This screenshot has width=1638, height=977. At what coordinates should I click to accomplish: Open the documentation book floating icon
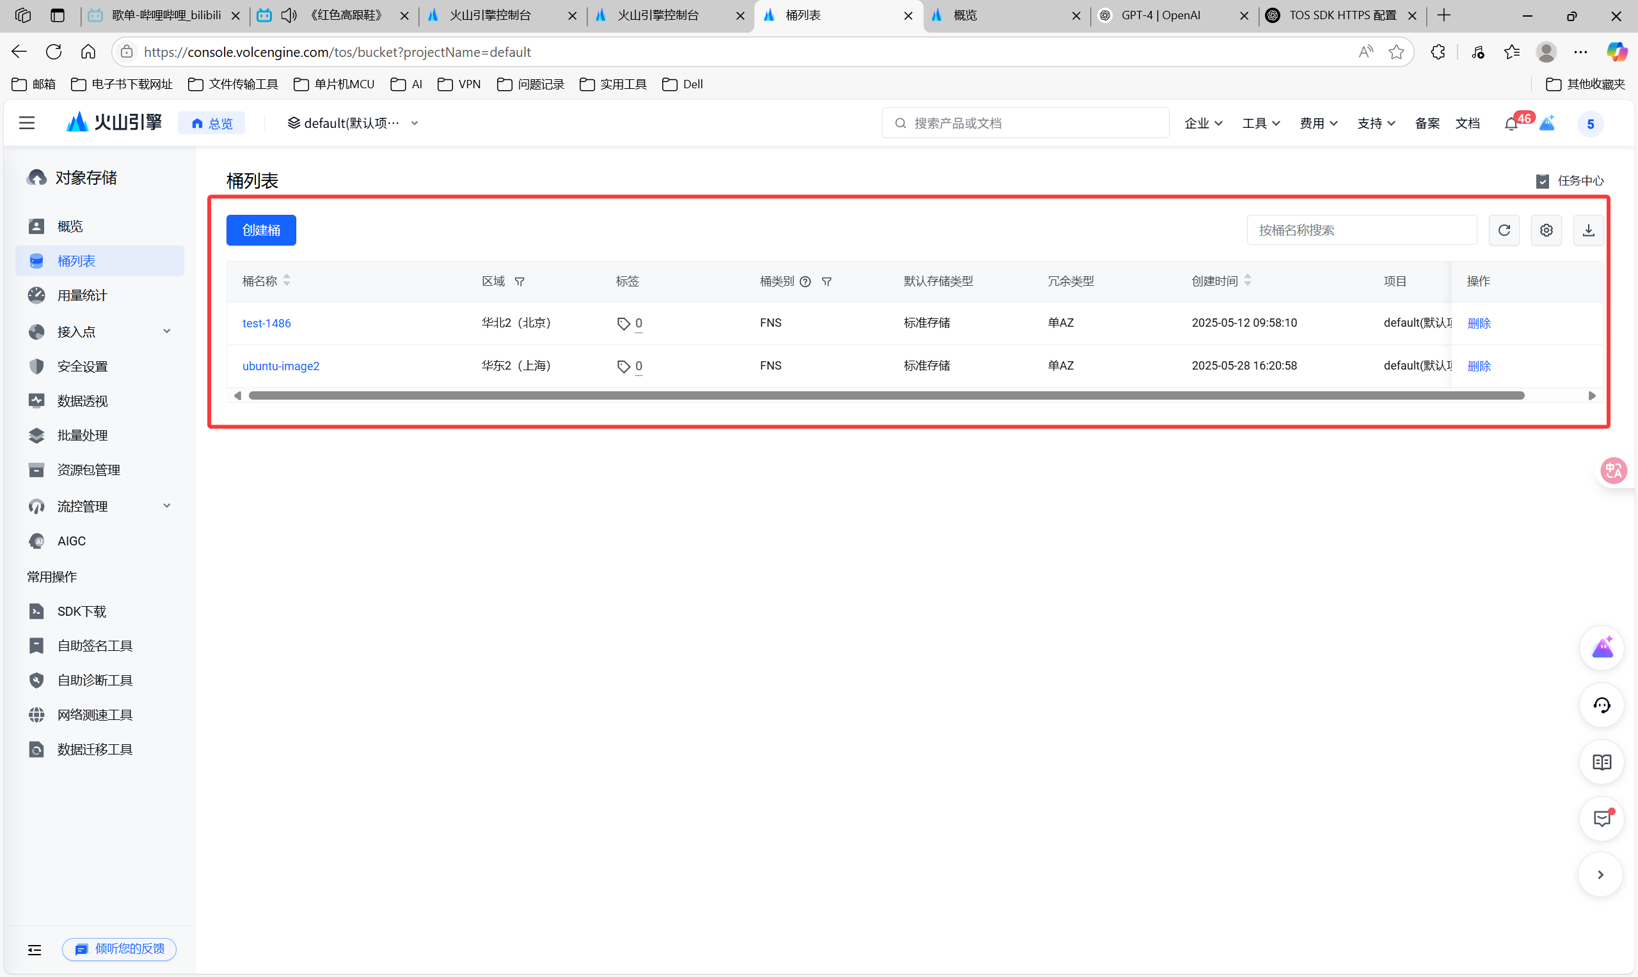pos(1601,762)
